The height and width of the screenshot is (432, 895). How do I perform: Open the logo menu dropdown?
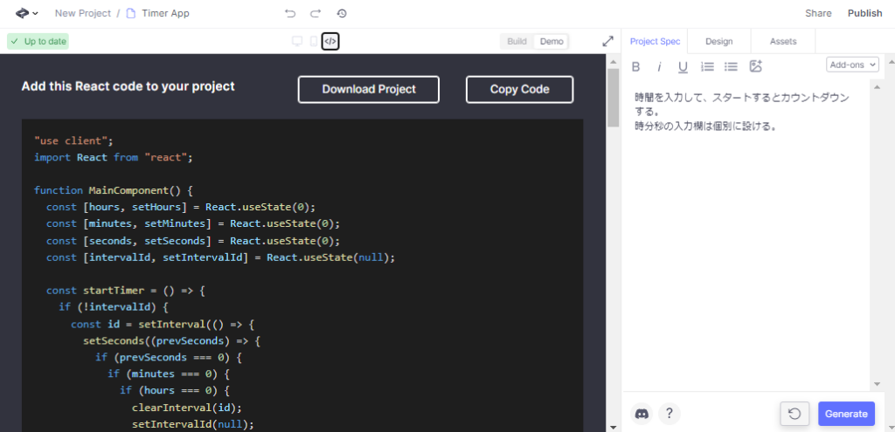coord(26,14)
